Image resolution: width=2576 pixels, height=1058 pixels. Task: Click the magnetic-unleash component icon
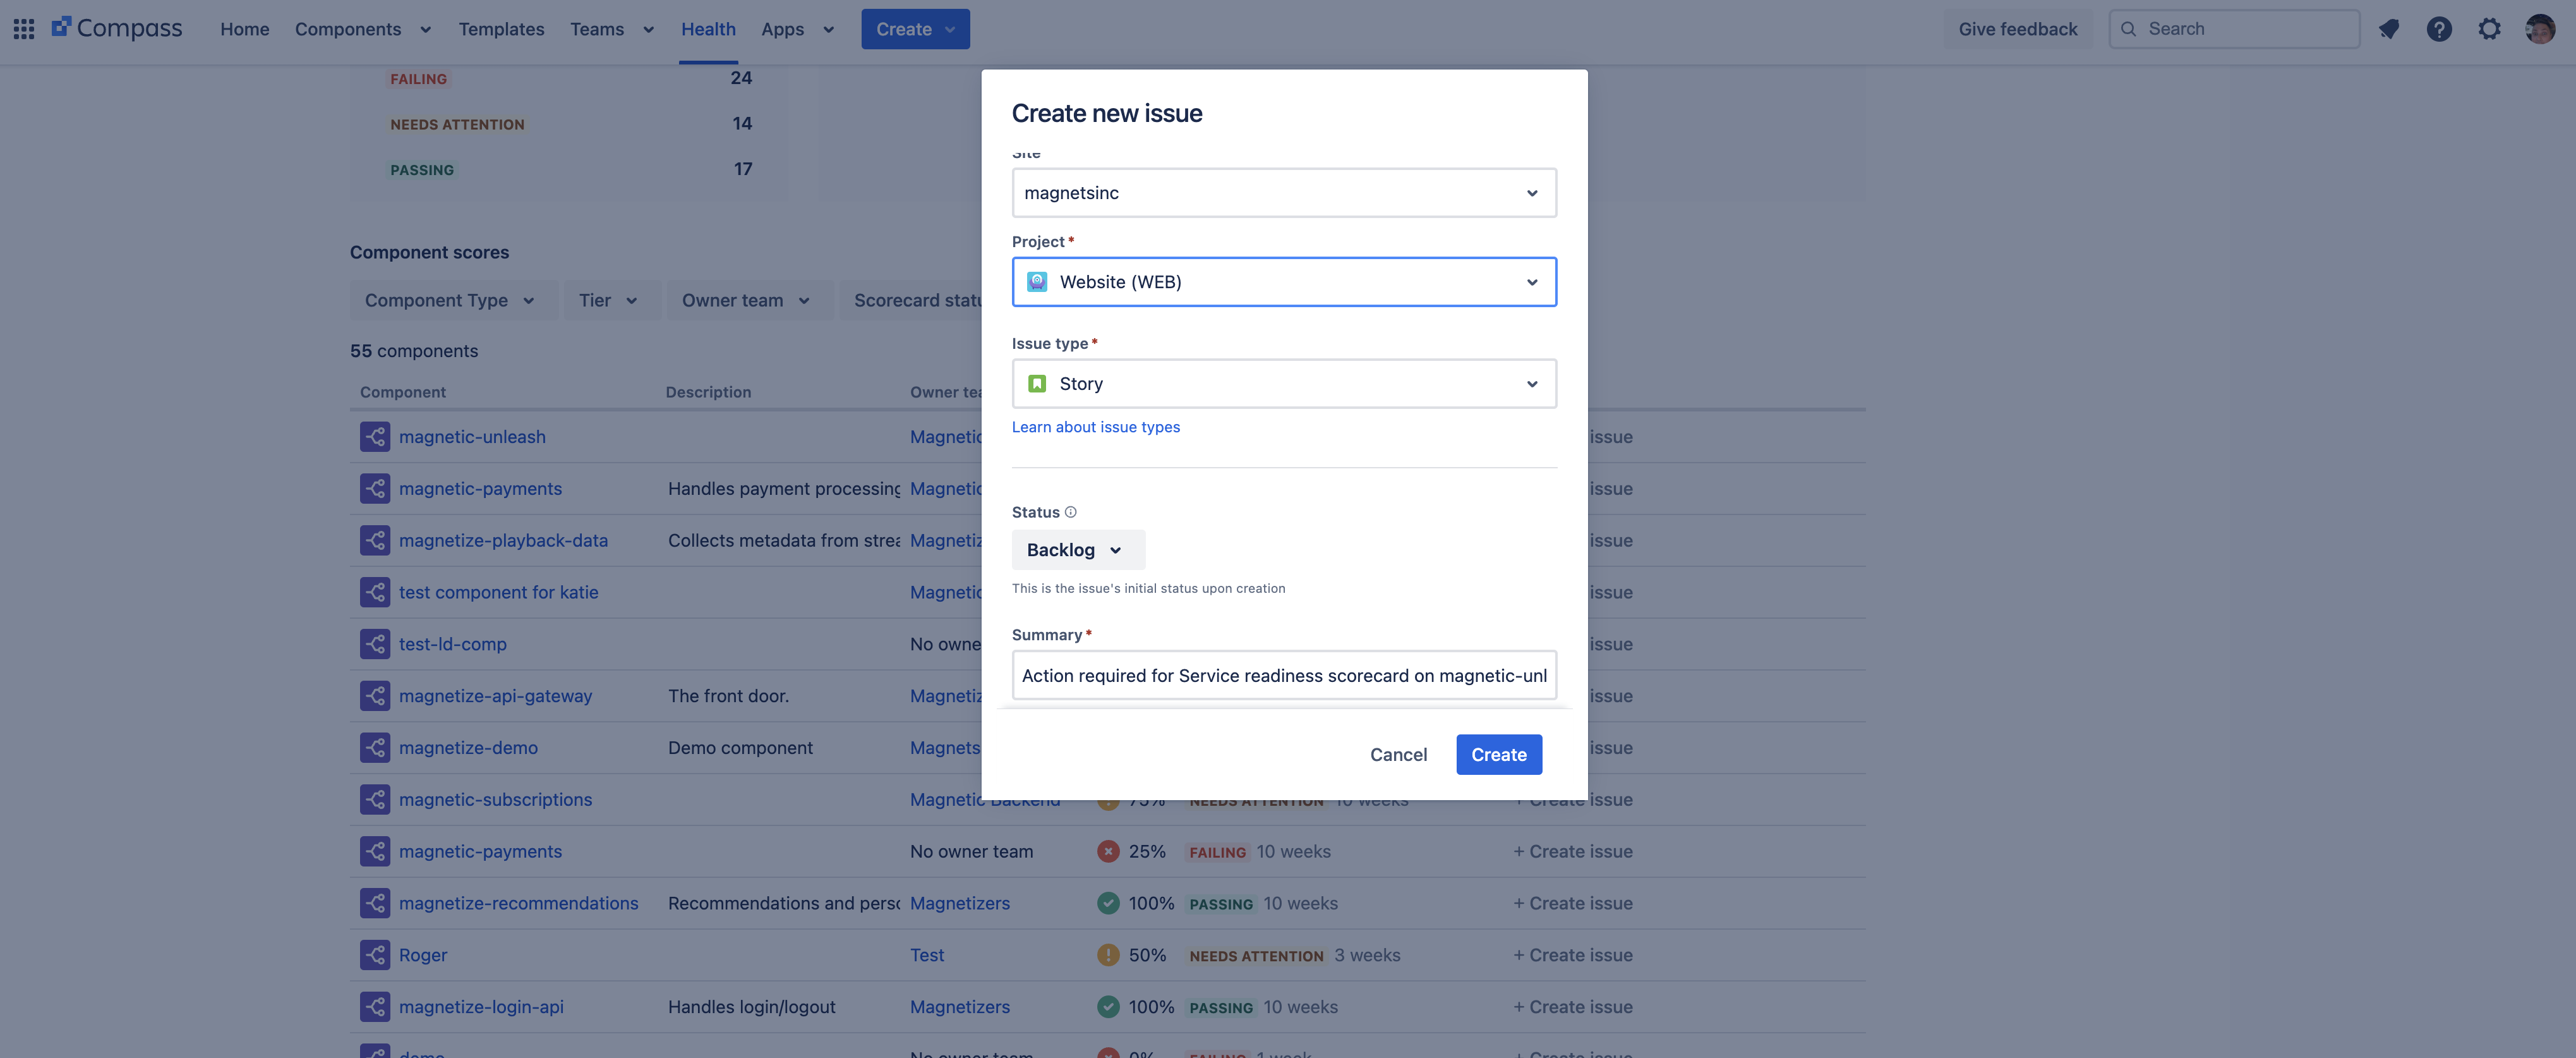pyautogui.click(x=375, y=437)
